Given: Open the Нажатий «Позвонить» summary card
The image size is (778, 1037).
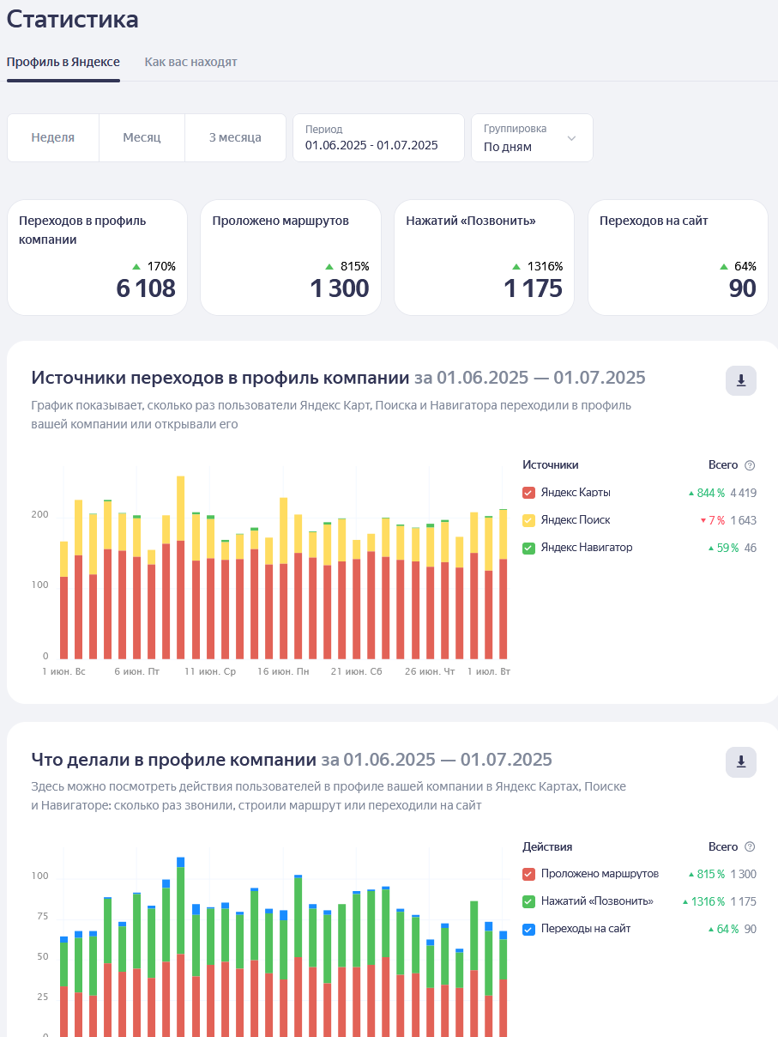Looking at the screenshot, I should pos(484,258).
